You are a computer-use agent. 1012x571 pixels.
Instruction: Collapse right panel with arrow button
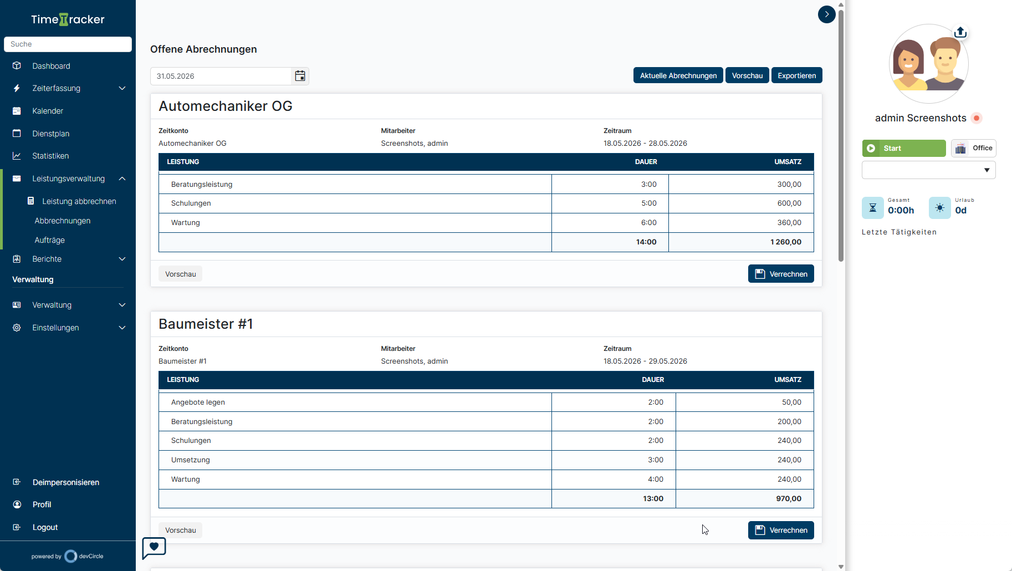point(826,14)
